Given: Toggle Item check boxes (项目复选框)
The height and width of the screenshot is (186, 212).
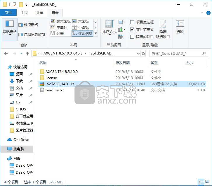Looking at the screenshot, I should tap(142, 22).
